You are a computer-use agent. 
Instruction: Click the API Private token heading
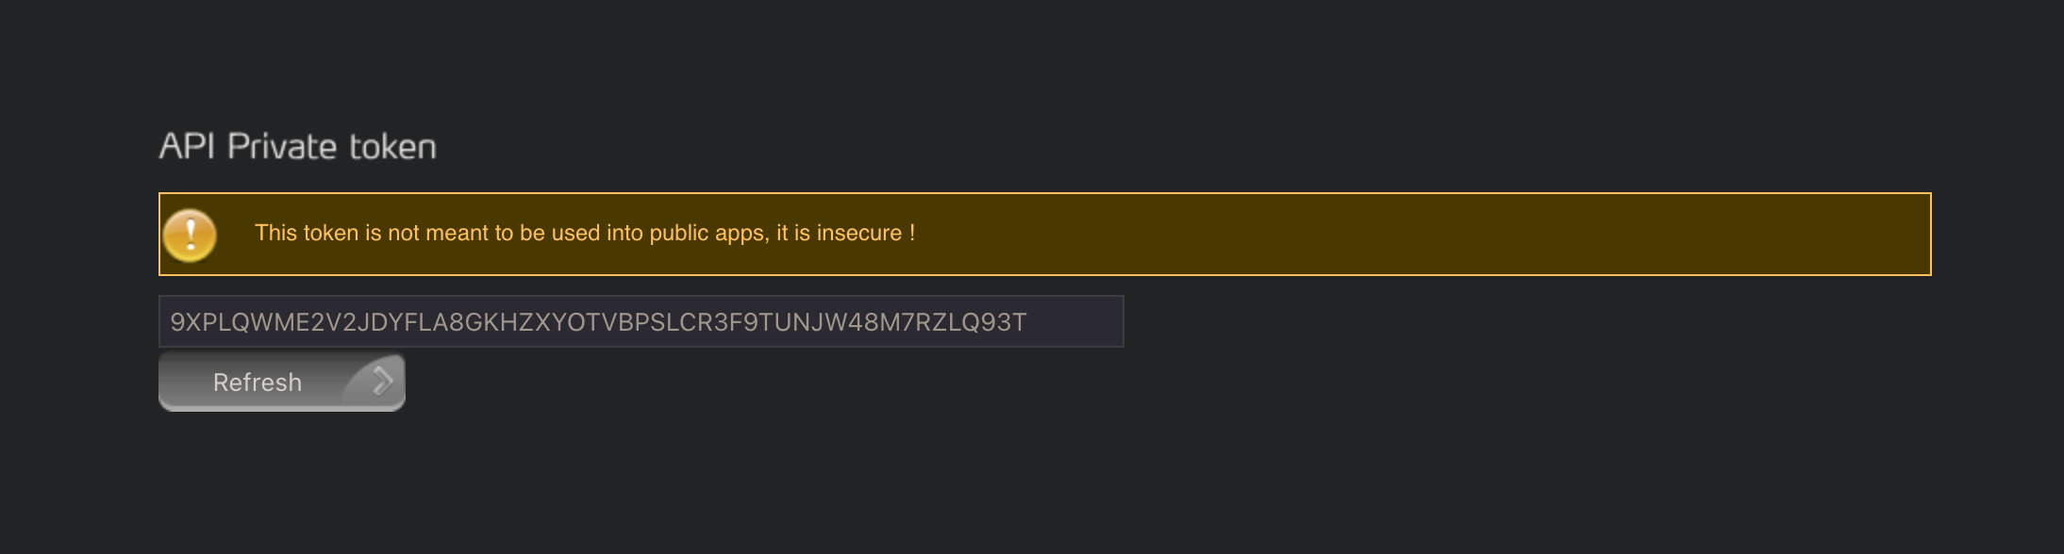coord(297,147)
